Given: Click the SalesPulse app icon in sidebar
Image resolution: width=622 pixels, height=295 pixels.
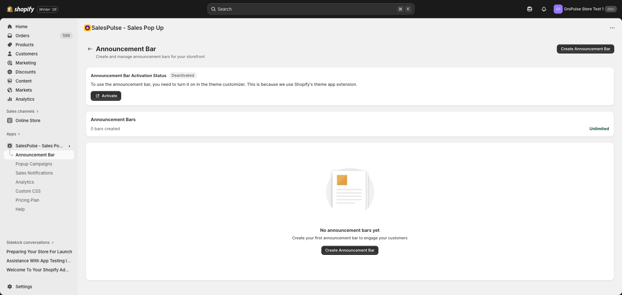Looking at the screenshot, I should click(9, 146).
